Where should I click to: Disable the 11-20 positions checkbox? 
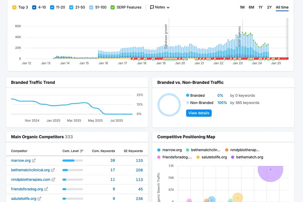52,7
